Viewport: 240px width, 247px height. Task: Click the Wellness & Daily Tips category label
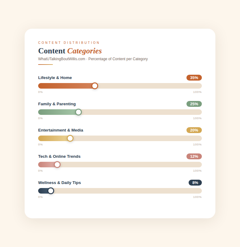[60, 183]
